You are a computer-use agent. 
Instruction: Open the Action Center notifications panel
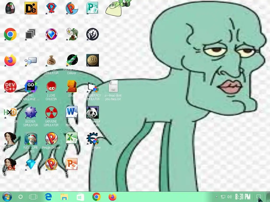[259, 197]
